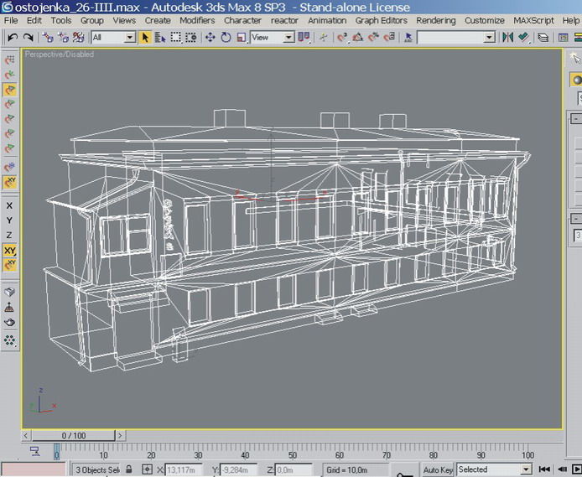Open the Customize menu
The width and height of the screenshot is (582, 477).
click(485, 20)
